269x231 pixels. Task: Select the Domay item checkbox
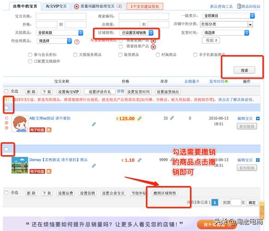(x=6, y=149)
